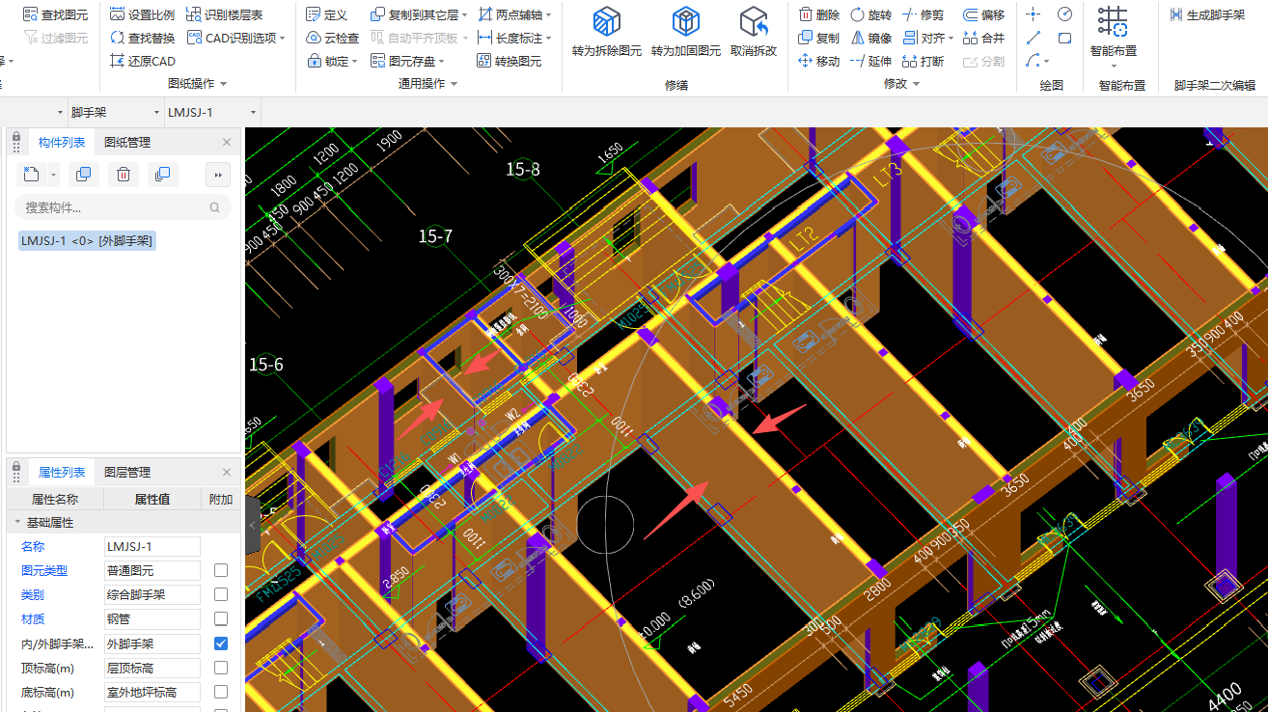Click the new component icon in 构件列表
The image size is (1268, 712).
click(x=32, y=175)
